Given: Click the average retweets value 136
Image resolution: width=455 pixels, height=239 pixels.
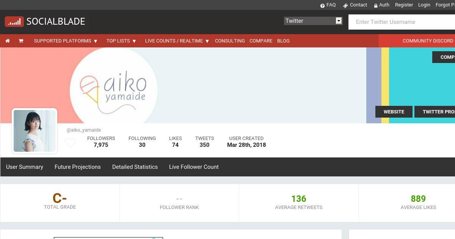Looking at the screenshot, I should coord(299,199).
